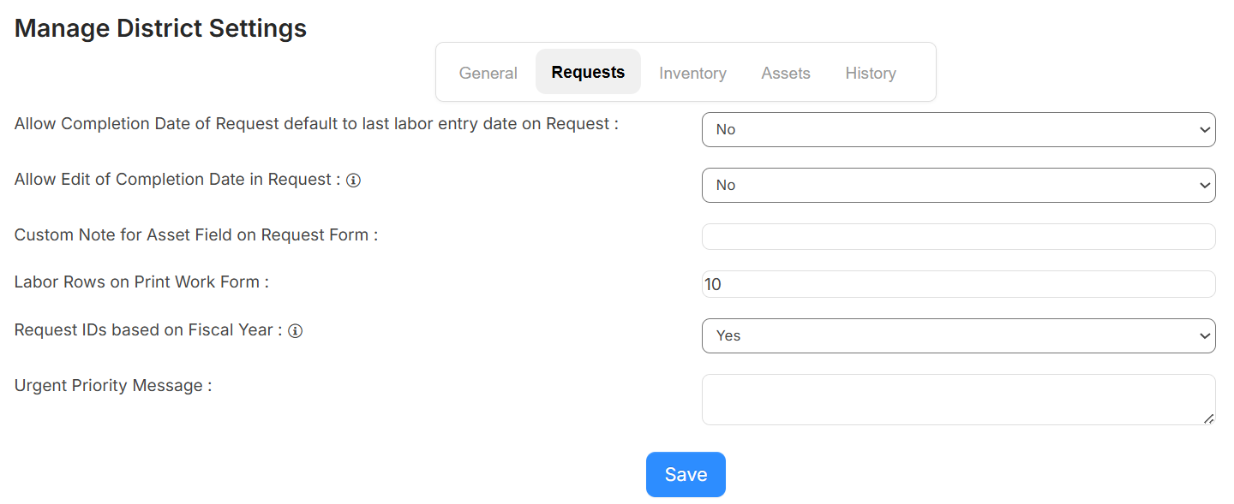Click the Manage District Settings heading

pos(159,27)
